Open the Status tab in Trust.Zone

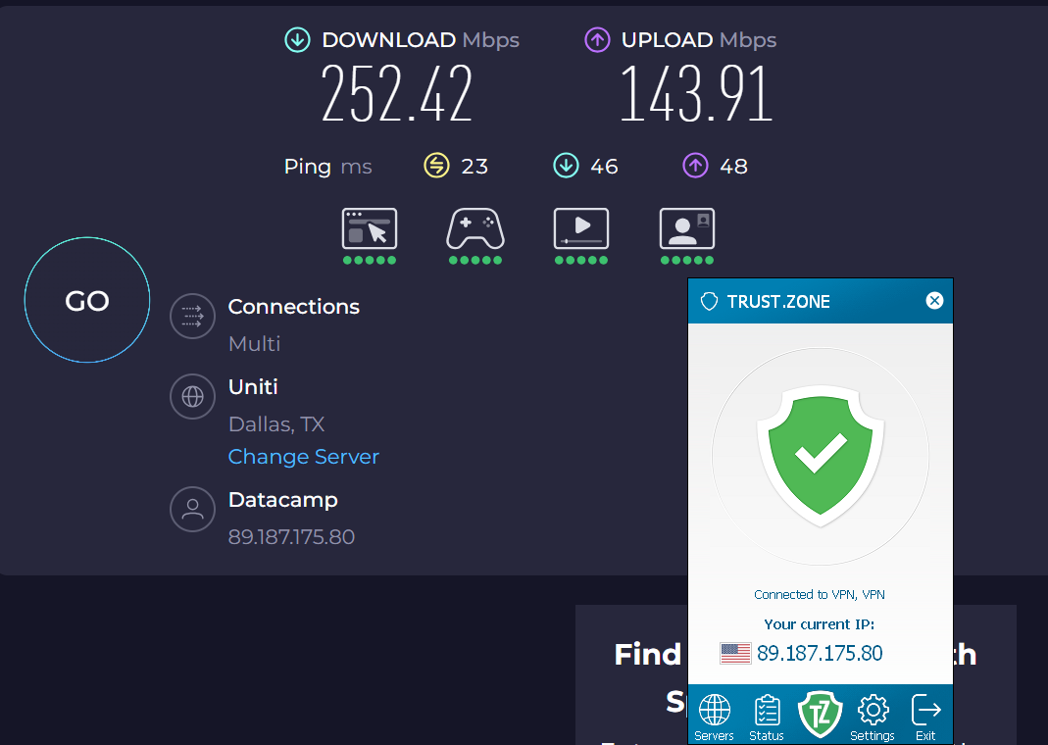pos(767,717)
